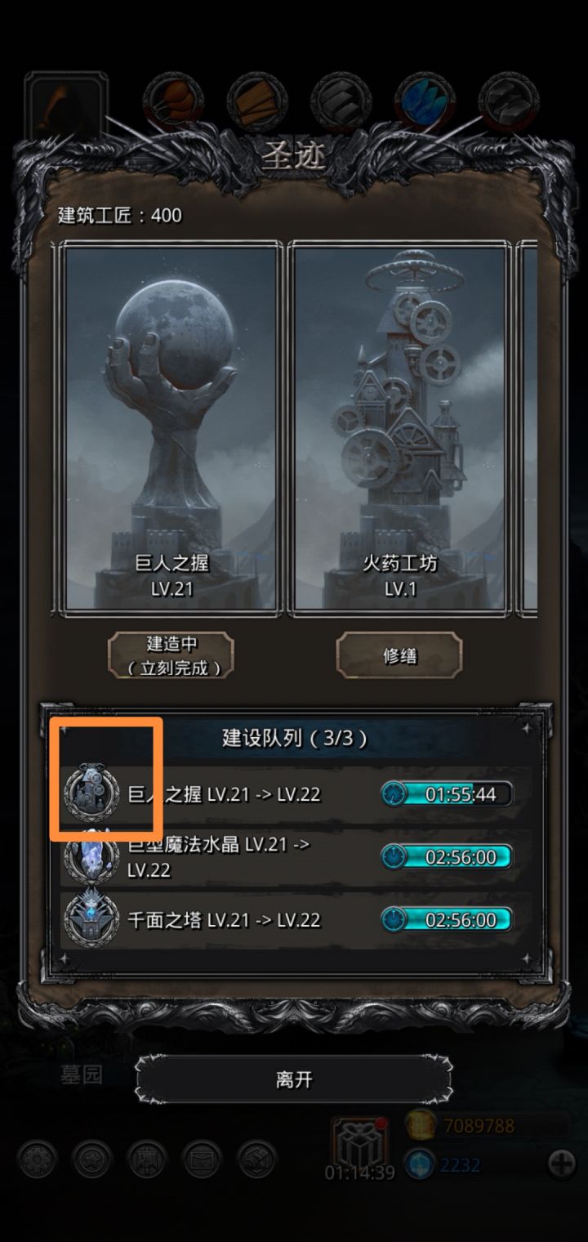Tap 巨人之握 queue progress bar 01:55:44

(x=447, y=793)
